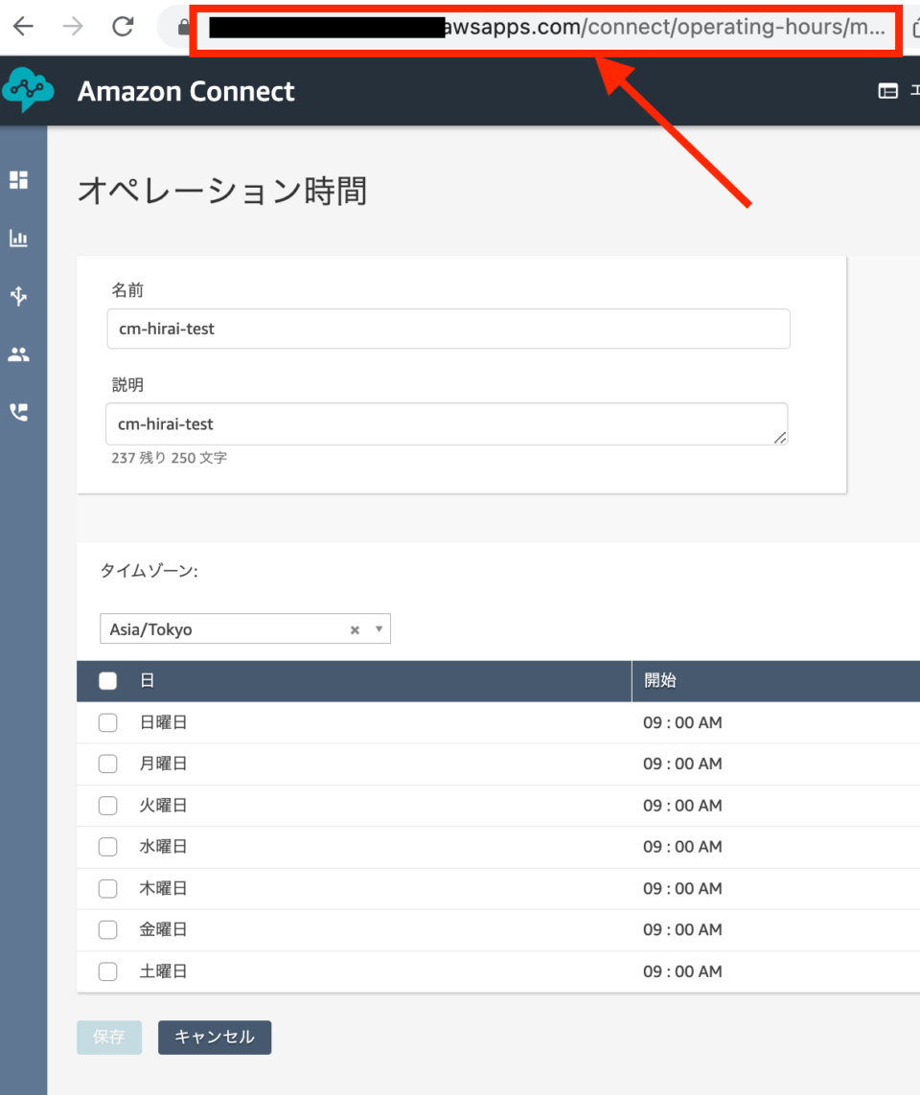
Task: Open the dashboard from the sidebar
Action: [x=19, y=180]
